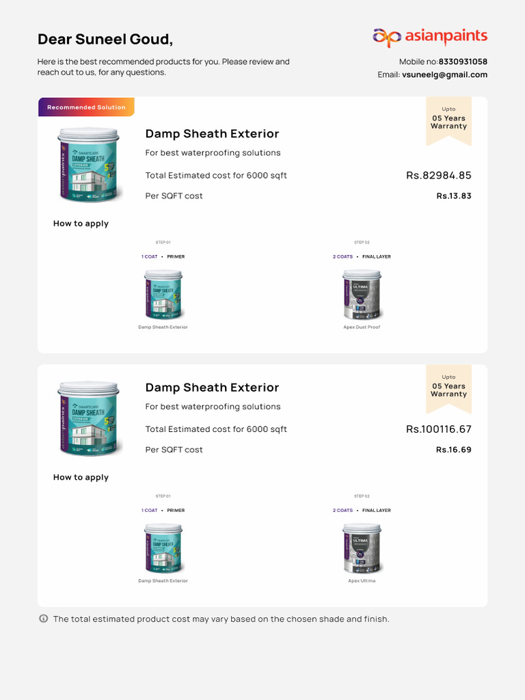Image resolution: width=525 pixels, height=700 pixels.
Task: Select the large Damp Sheath can in recommended card
Action: pyautogui.click(x=88, y=165)
